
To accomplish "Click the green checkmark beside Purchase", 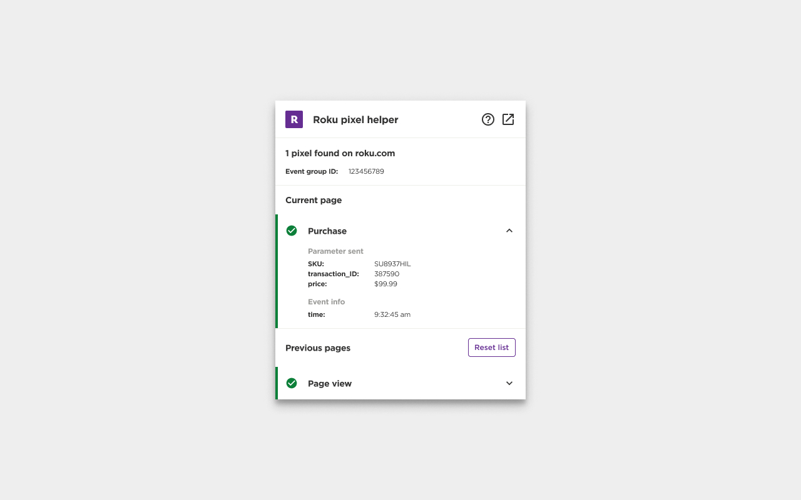I will pyautogui.click(x=292, y=230).
